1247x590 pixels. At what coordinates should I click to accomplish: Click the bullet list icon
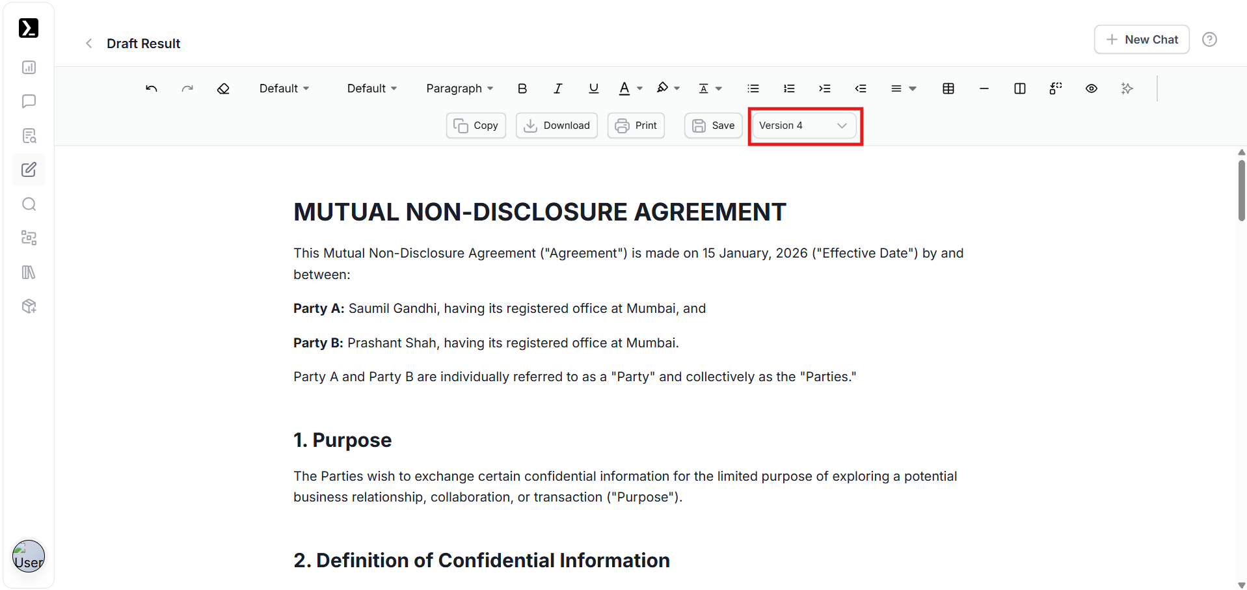[x=753, y=88]
